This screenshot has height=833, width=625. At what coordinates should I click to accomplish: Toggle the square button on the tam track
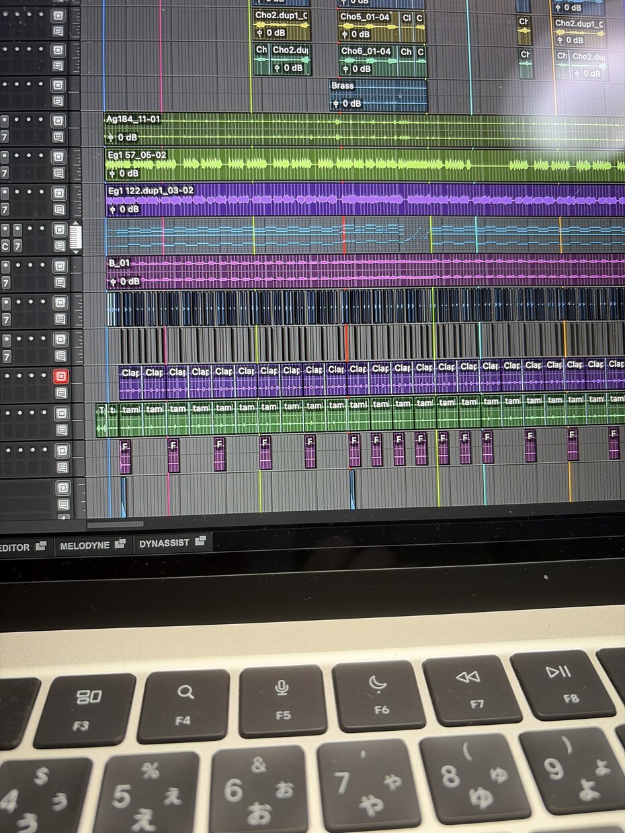(x=61, y=413)
